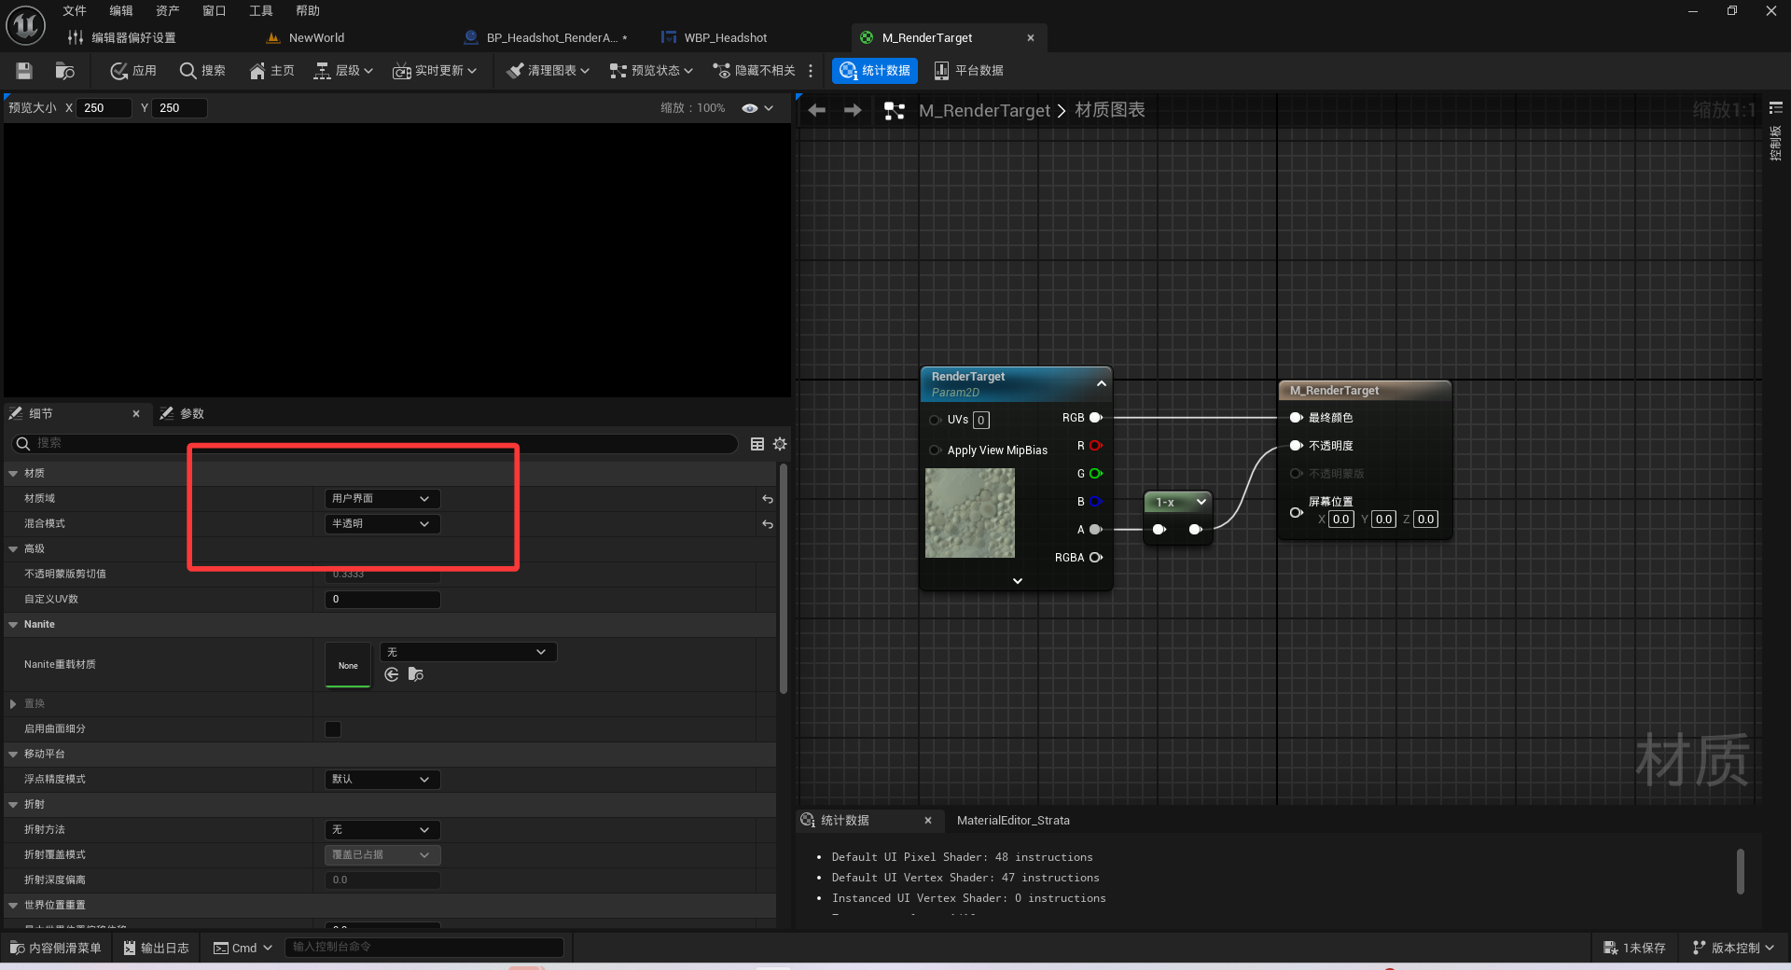Reset 材质域 to default value
This screenshot has width=1791, height=970.
pos(767,499)
